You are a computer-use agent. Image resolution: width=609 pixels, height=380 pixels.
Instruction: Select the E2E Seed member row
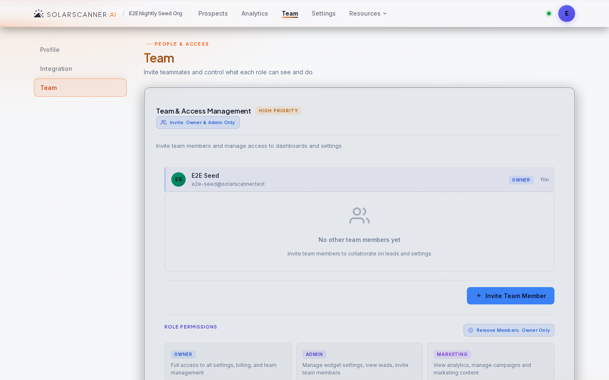point(359,179)
